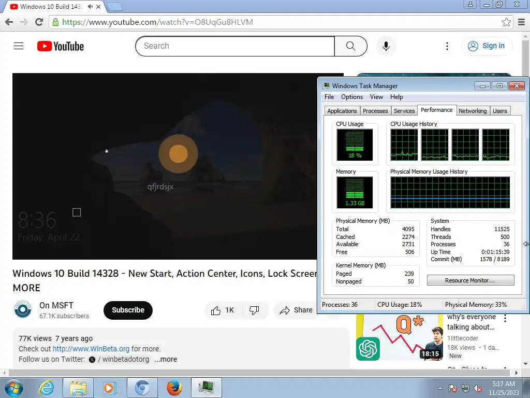Viewport: 530px width, 398px height.
Task: Switch to Services tab
Action: point(404,111)
